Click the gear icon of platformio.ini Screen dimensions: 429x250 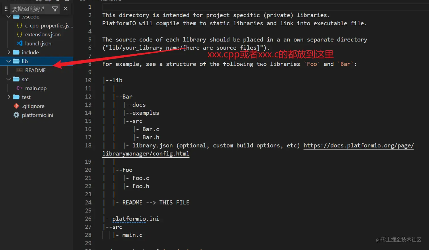pos(16,115)
